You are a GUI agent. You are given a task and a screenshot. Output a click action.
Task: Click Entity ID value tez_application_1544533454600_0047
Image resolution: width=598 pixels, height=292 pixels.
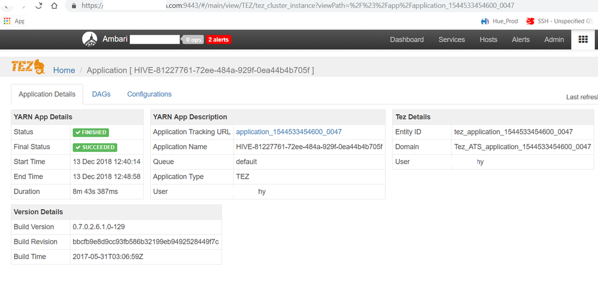tap(514, 132)
